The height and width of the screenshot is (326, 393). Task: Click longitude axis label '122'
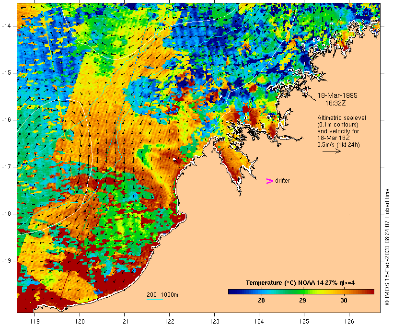pyautogui.click(x=170, y=322)
